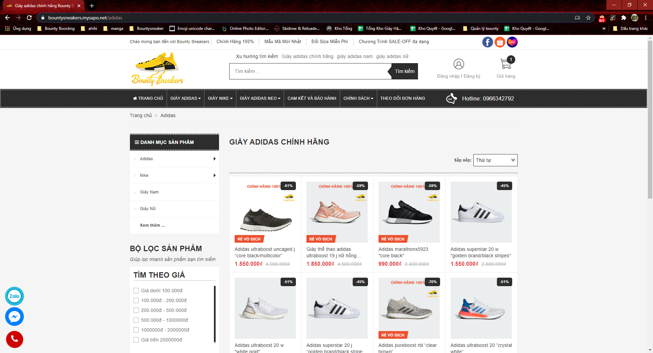Open pink ultraboost 19 j product image
653x353 pixels.
coord(337,212)
